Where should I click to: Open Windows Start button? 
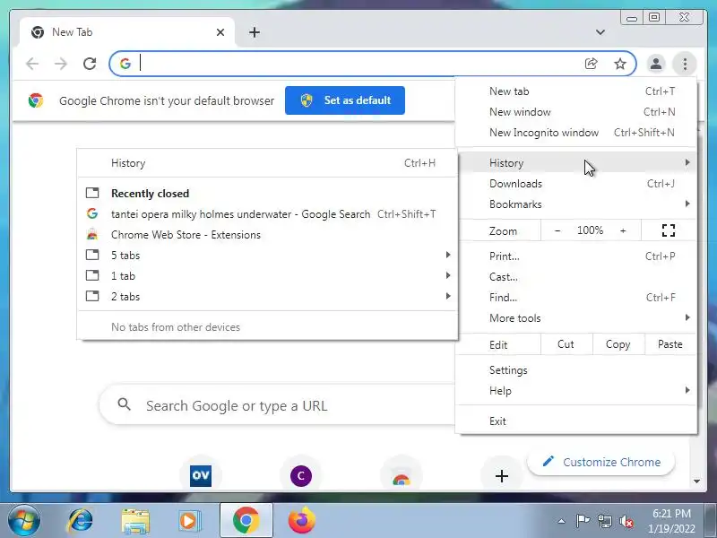tap(22, 521)
